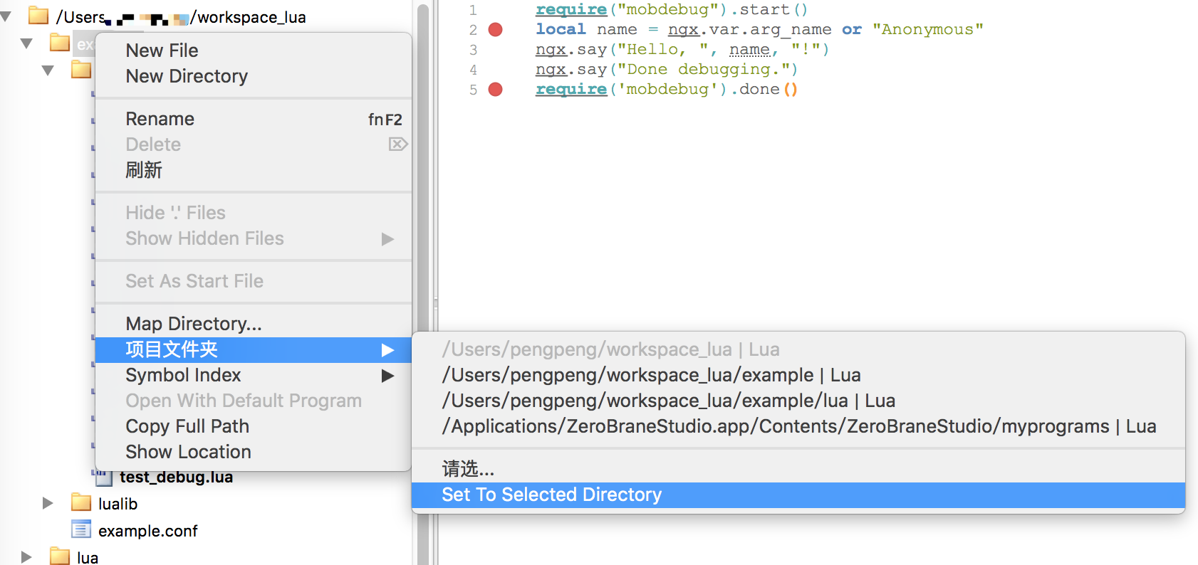The width and height of the screenshot is (1198, 565).
Task: Choose the 请选... option in submenu
Action: pyautogui.click(x=798, y=469)
